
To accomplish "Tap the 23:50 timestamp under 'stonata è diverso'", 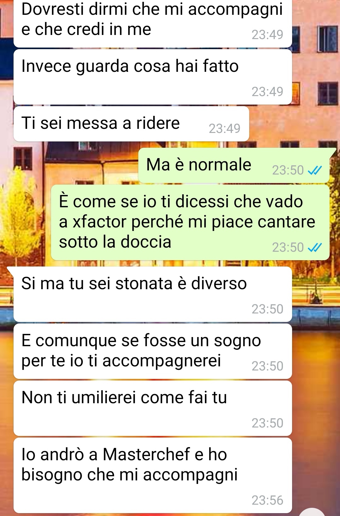I will (268, 309).
